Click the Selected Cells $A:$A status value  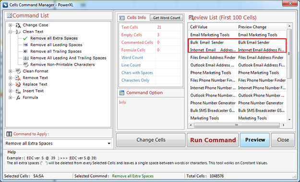tap(38, 176)
